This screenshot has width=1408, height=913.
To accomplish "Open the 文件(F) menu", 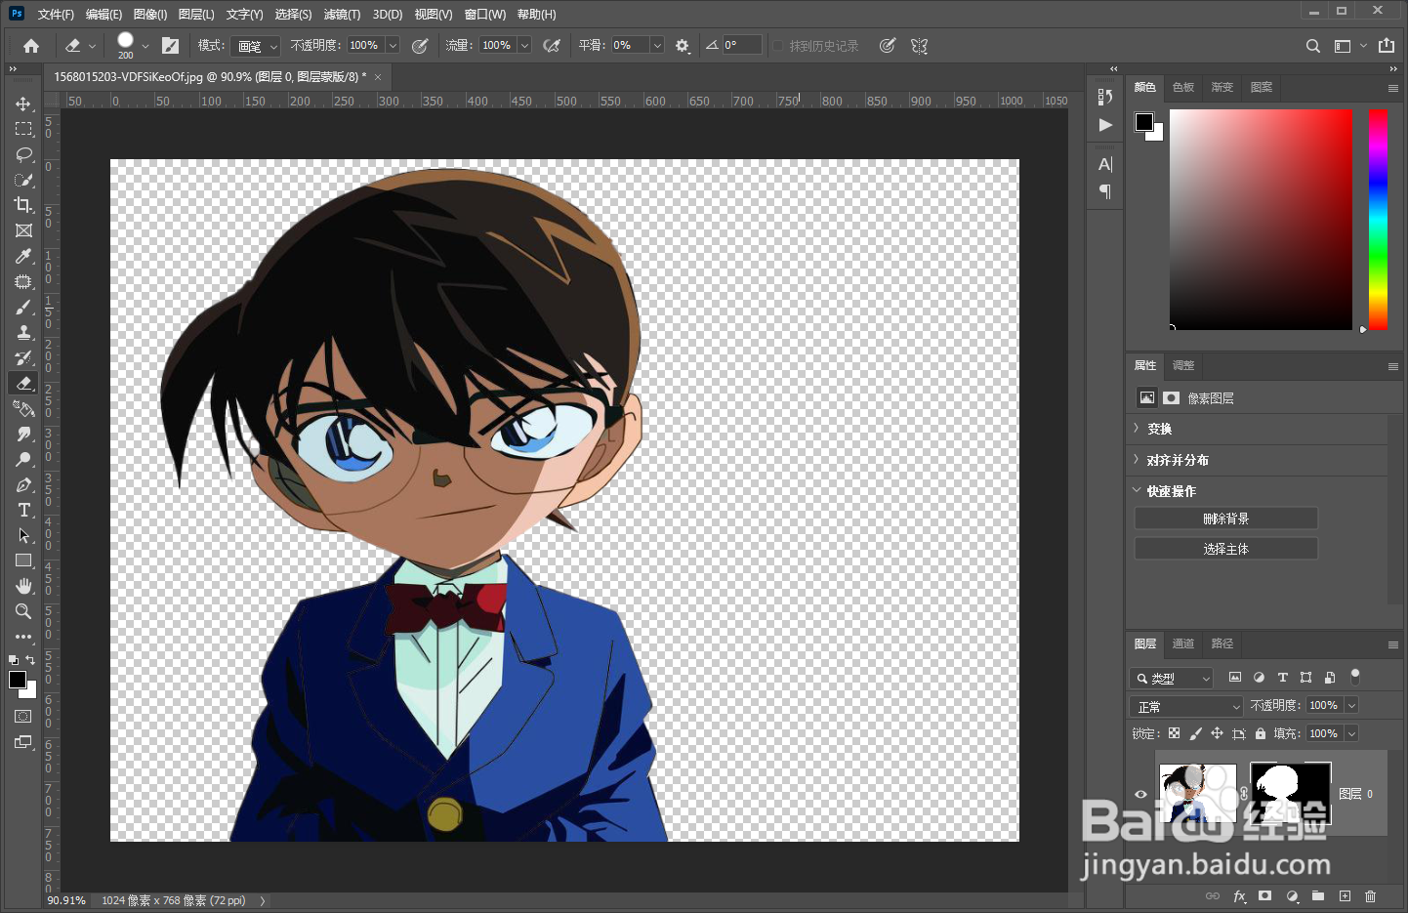I will click(55, 15).
